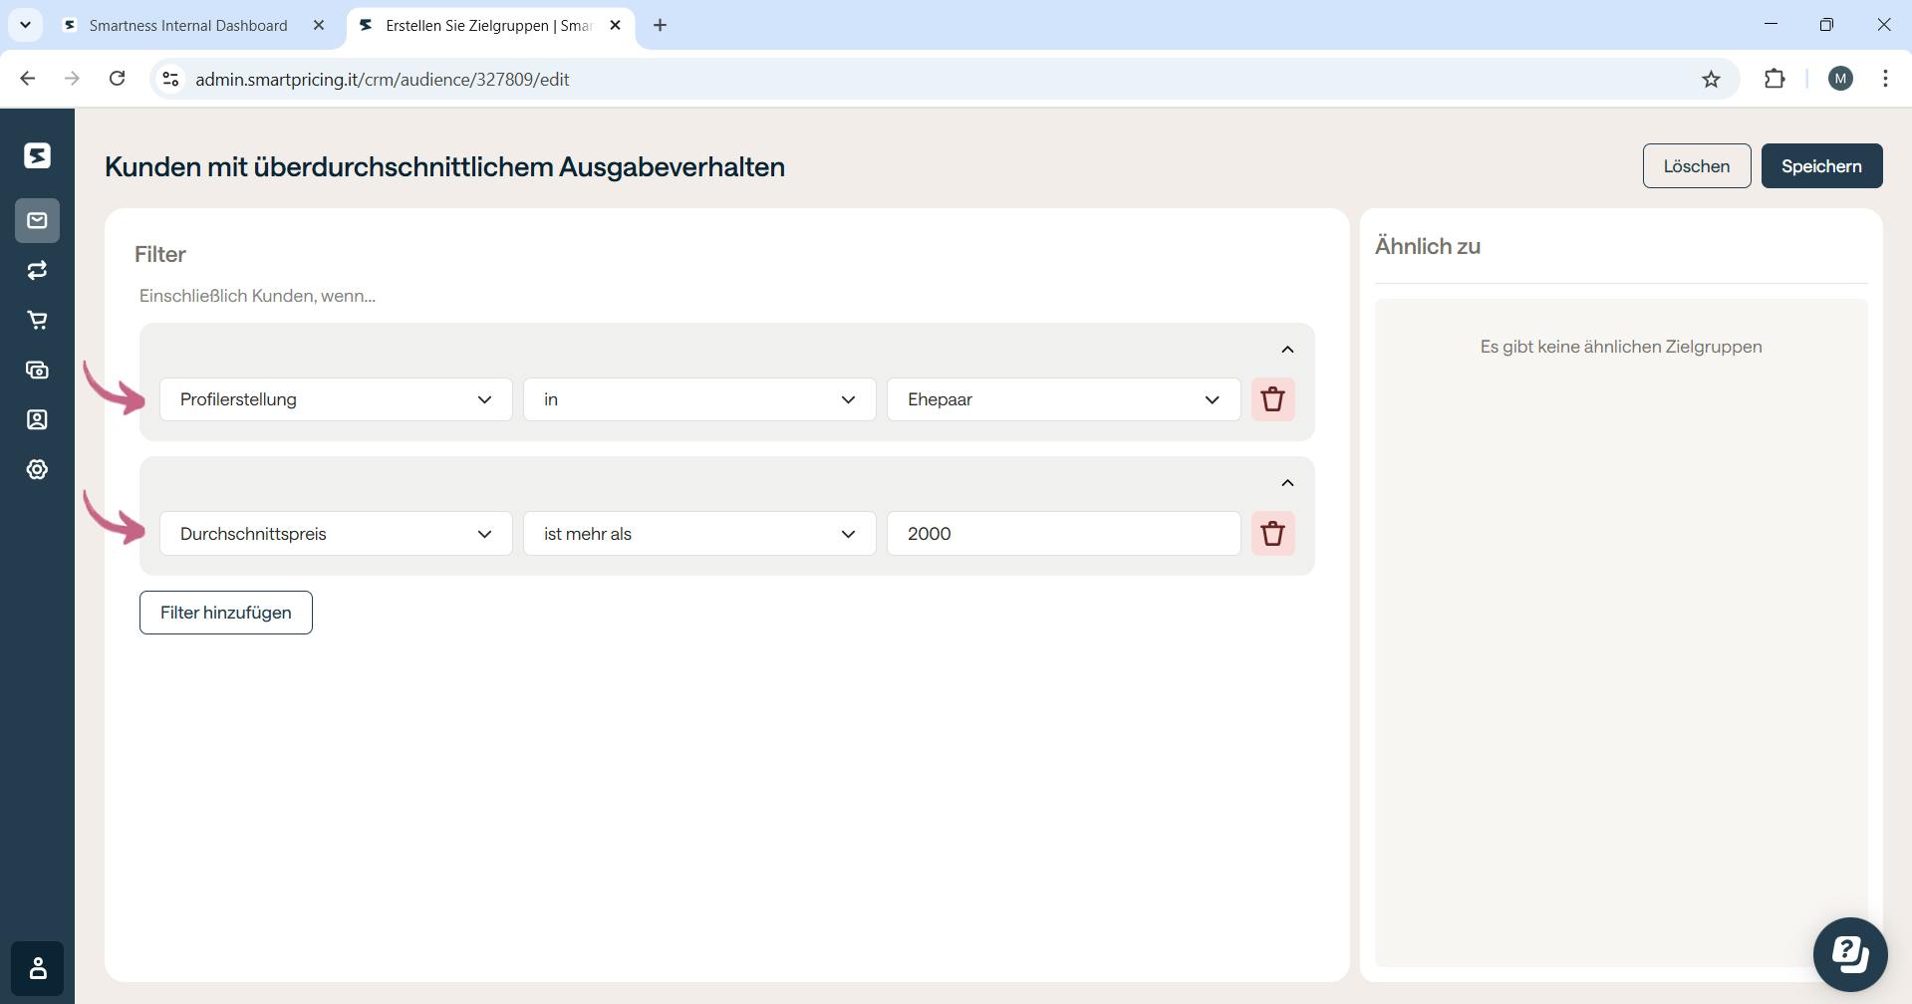This screenshot has width=1912, height=1004.
Task: Delete the Durchschnittspreis filter with trash icon
Action: coord(1272,534)
